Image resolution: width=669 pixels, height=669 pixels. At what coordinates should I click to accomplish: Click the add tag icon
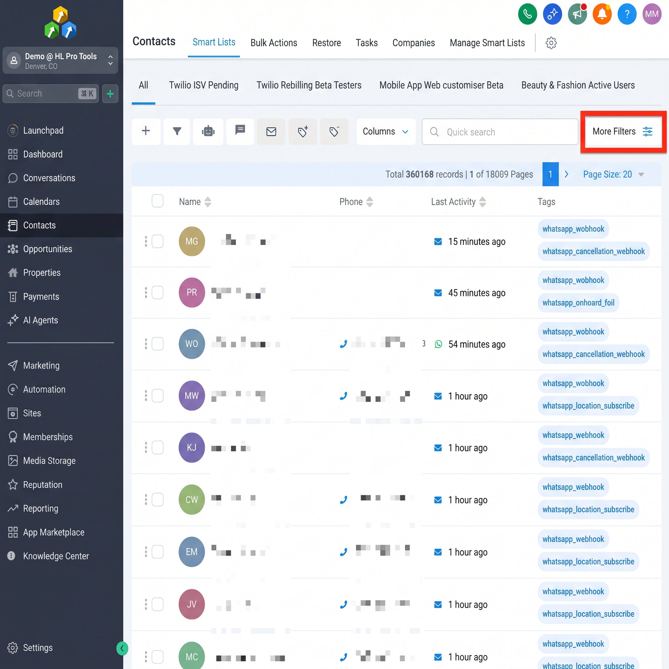click(x=302, y=131)
